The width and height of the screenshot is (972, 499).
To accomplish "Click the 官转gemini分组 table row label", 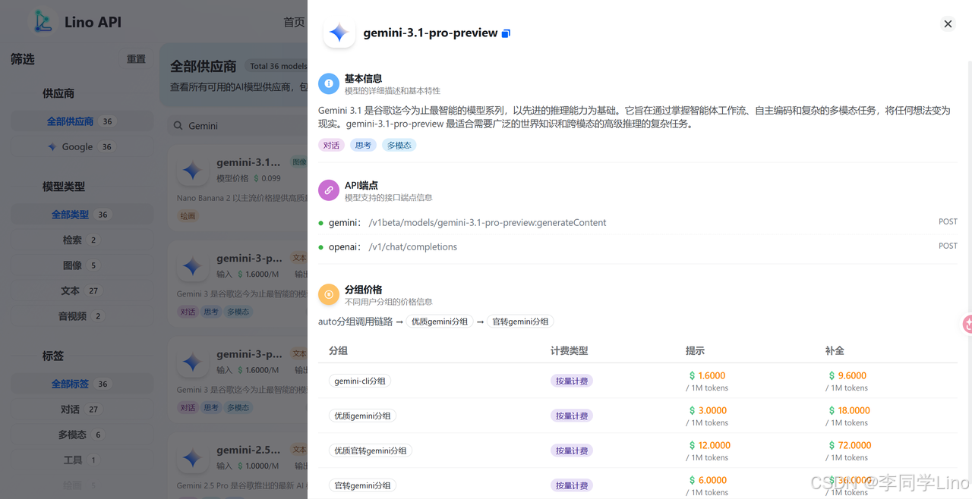I will (x=363, y=485).
